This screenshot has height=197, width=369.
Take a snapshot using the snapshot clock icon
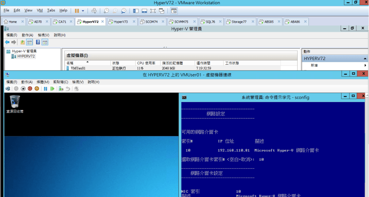click(106, 10)
